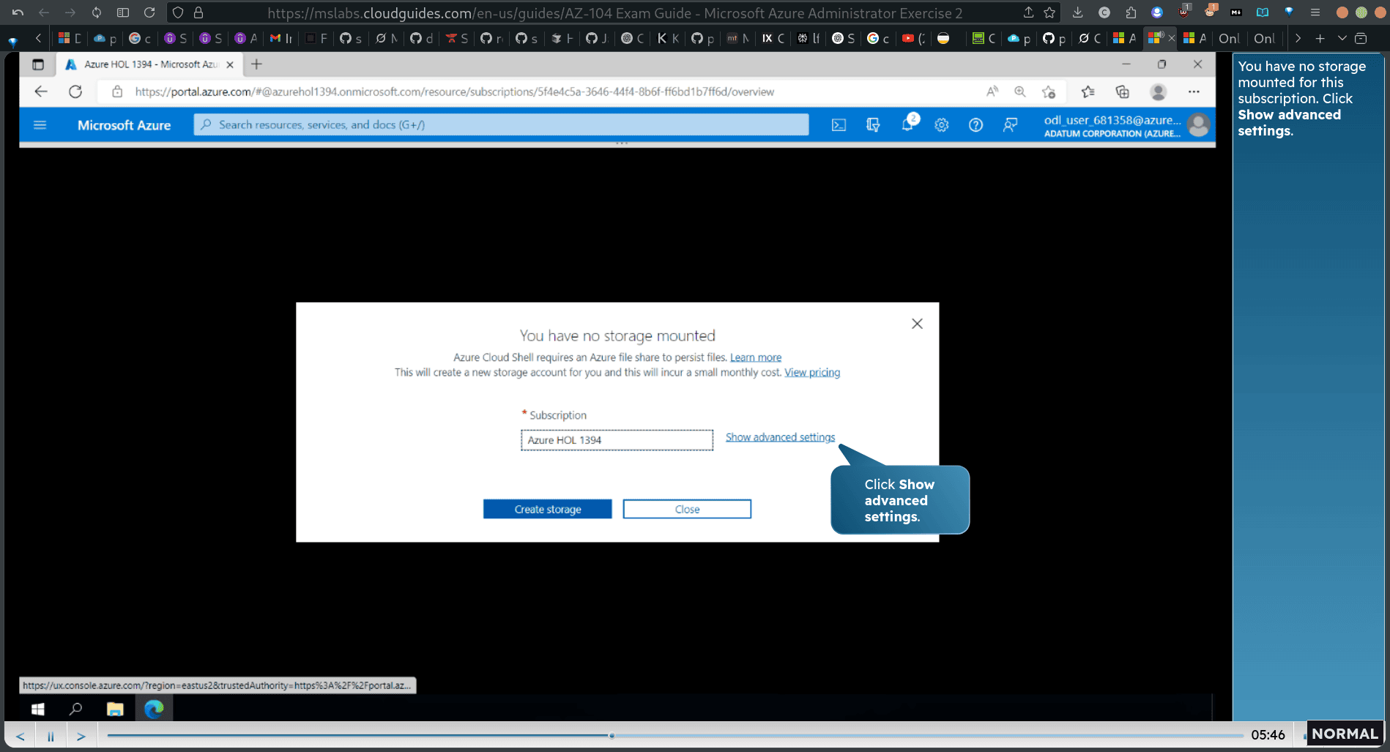1390x752 pixels.
Task: Open the Edge favorites list icon
Action: [1088, 92]
